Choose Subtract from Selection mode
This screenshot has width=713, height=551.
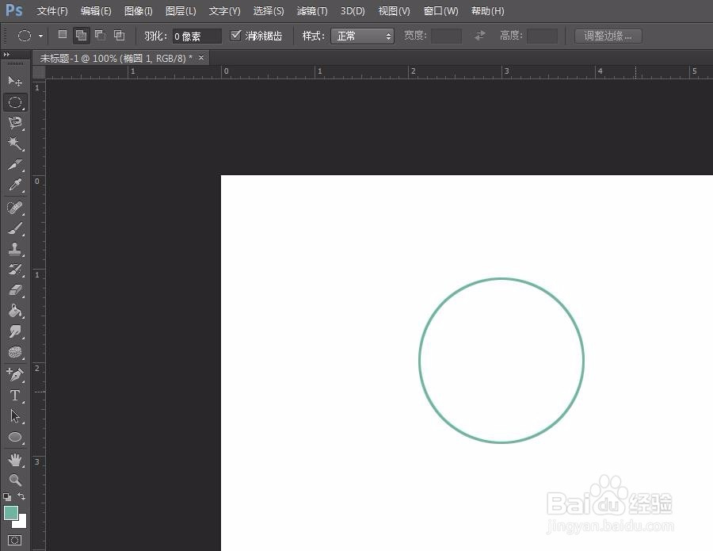(x=100, y=35)
